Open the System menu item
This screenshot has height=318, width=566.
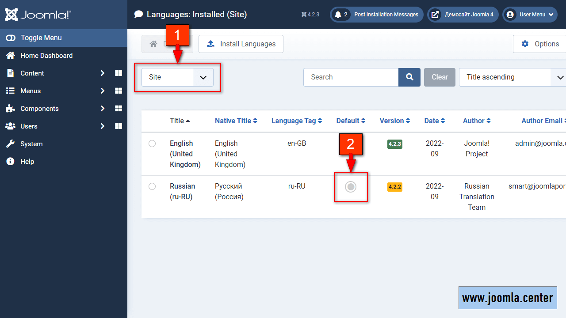pos(31,144)
